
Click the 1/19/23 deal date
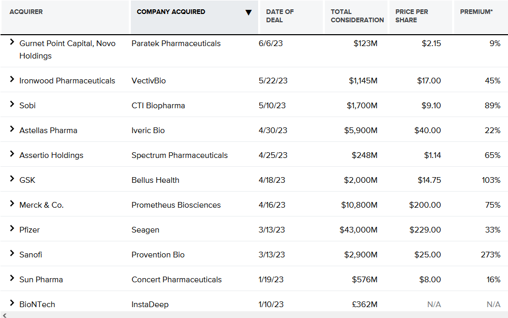click(271, 280)
